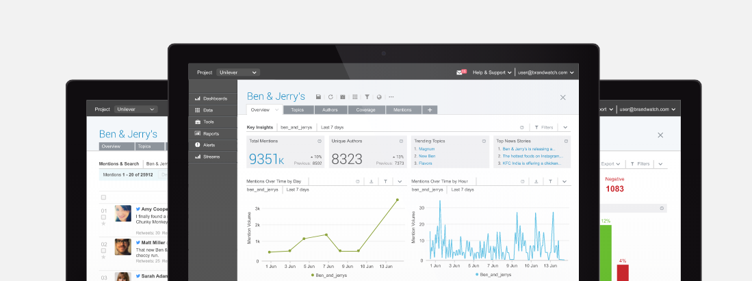The image size is (752, 281).
Task: Expand Mentions Over Time by Hour chevron
Action: pyautogui.click(x=565, y=181)
